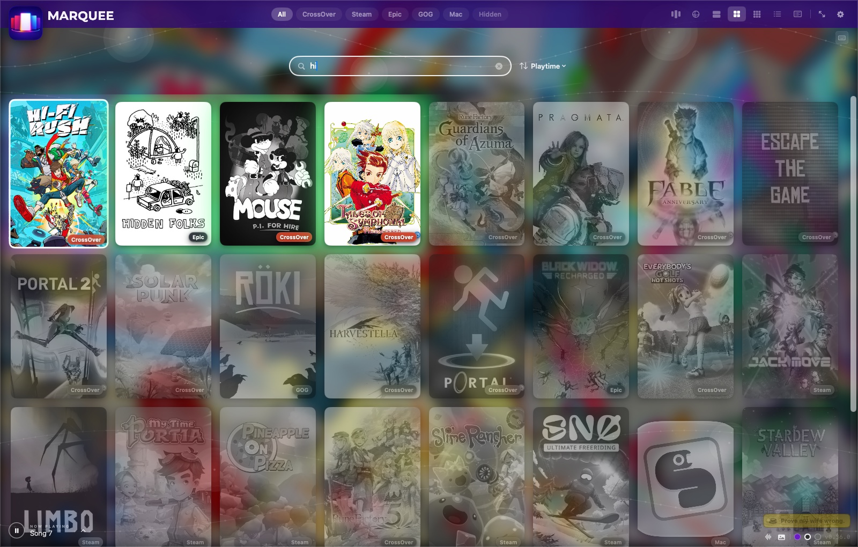Image resolution: width=858 pixels, height=547 pixels.
Task: Select the All filter tab
Action: pyautogui.click(x=282, y=14)
